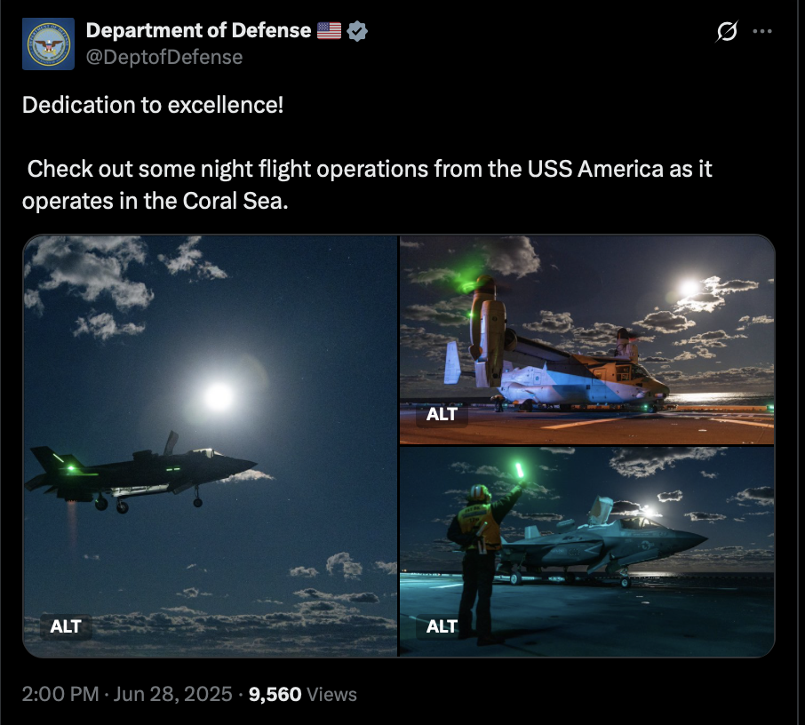Click the "Views" label in the footer
805x725 pixels.
(x=331, y=694)
